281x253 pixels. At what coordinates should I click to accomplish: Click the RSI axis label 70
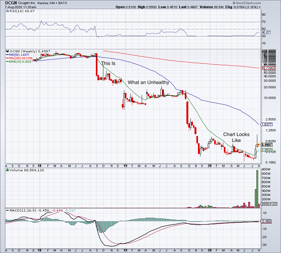(264, 22)
